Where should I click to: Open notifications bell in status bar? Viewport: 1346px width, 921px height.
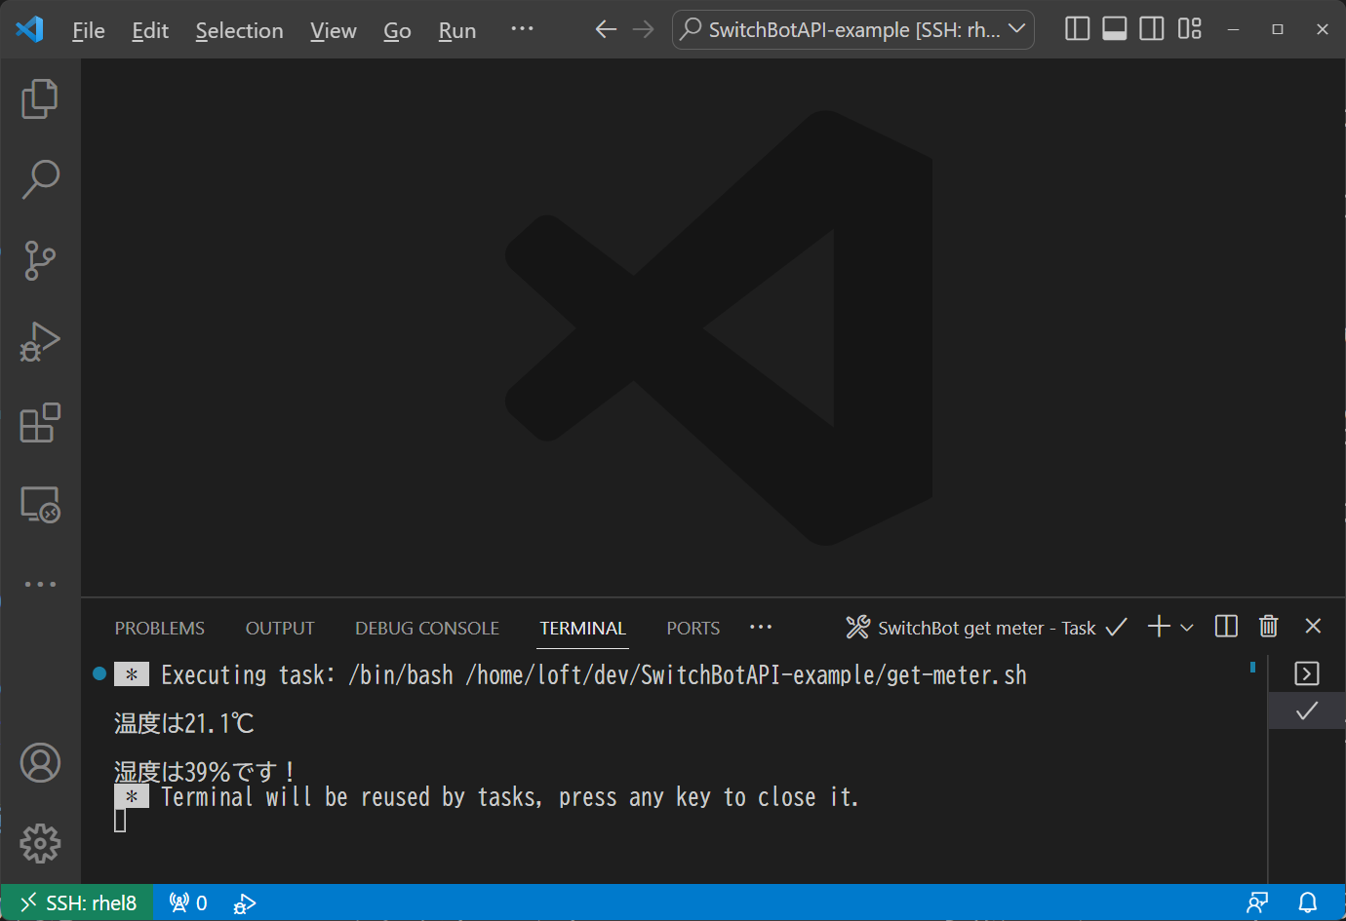[x=1308, y=902]
